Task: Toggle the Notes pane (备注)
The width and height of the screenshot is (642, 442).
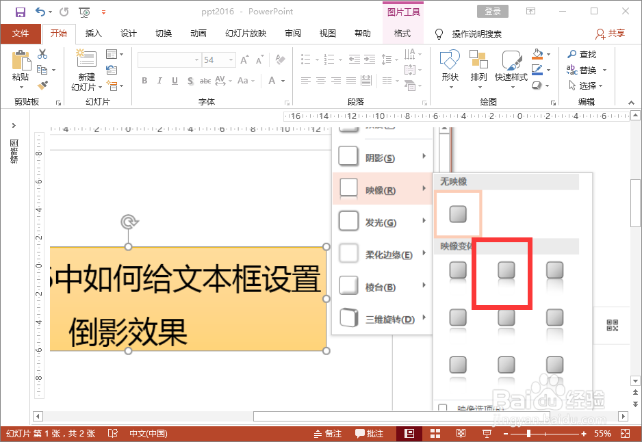Action: 328,433
